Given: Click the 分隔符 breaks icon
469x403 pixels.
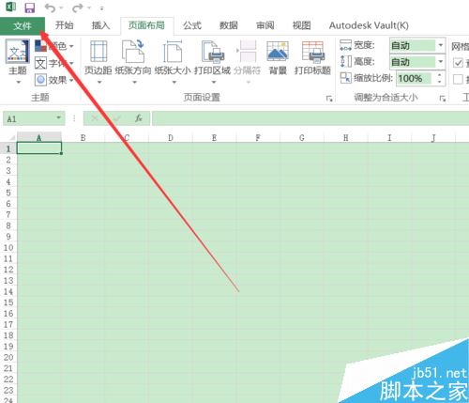Looking at the screenshot, I should coord(248,51).
